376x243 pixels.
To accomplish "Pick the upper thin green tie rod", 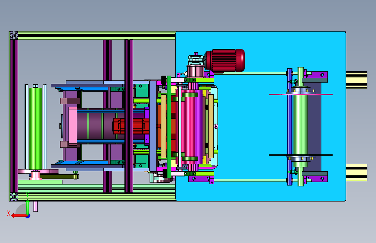I will (251, 73).
